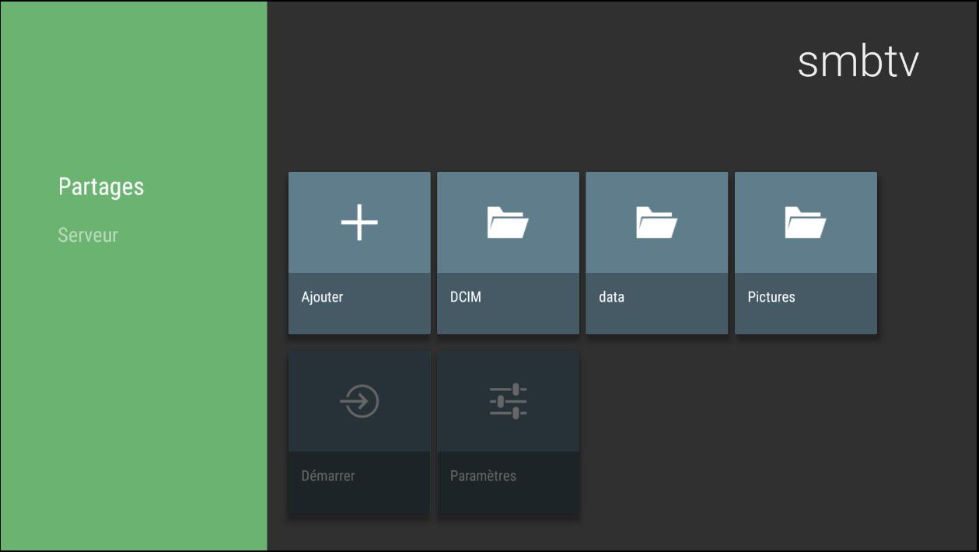Click empty green area above Partages
This screenshot has height=552, width=979.
(x=132, y=86)
